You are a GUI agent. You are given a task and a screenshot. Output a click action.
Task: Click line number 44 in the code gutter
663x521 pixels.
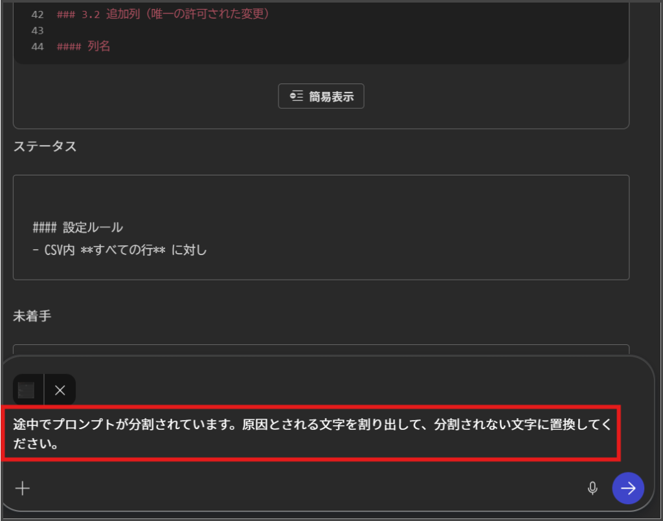[37, 47]
